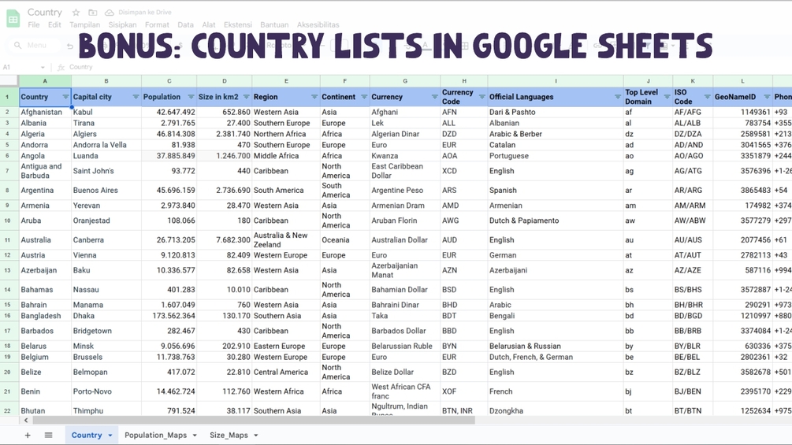
Task: Click the move-to-folder icon
Action: pos(92,12)
